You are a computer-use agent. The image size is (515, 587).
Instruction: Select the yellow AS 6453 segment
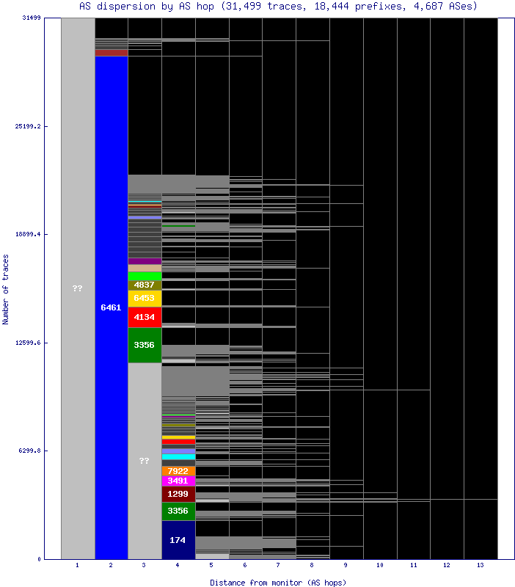coord(145,299)
